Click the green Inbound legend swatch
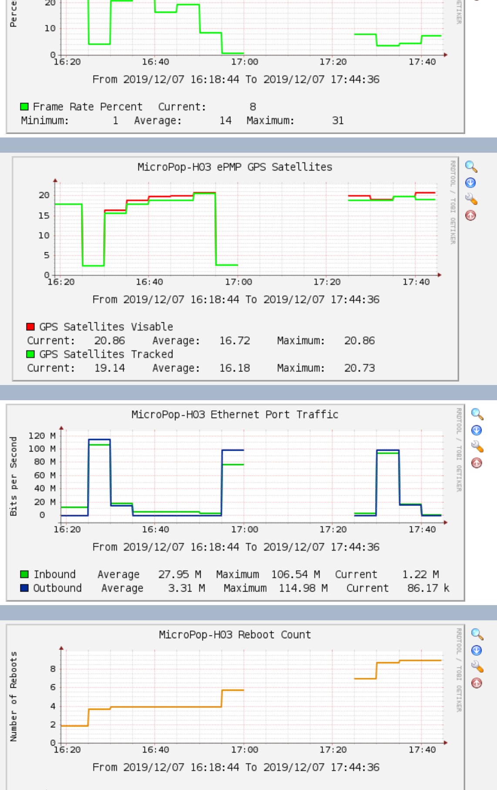The image size is (497, 790). [x=24, y=574]
